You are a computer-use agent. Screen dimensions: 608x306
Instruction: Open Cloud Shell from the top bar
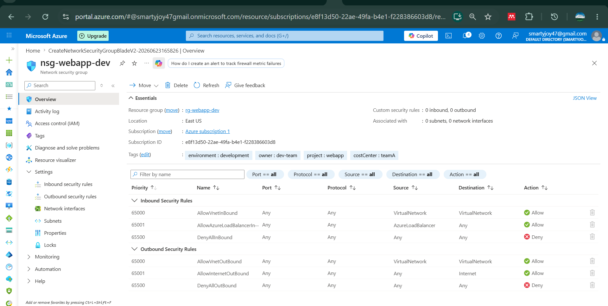pos(448,36)
